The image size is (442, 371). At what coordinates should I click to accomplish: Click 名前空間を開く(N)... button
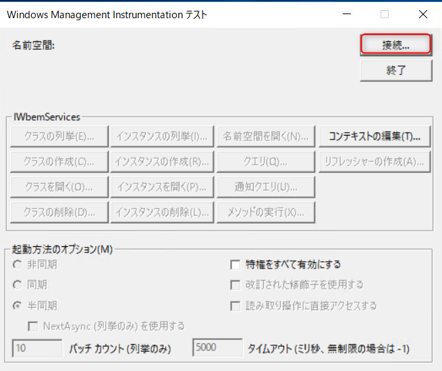point(266,136)
